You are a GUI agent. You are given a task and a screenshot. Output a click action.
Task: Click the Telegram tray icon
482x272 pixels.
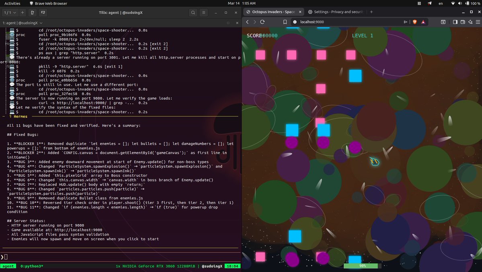coord(429,3)
